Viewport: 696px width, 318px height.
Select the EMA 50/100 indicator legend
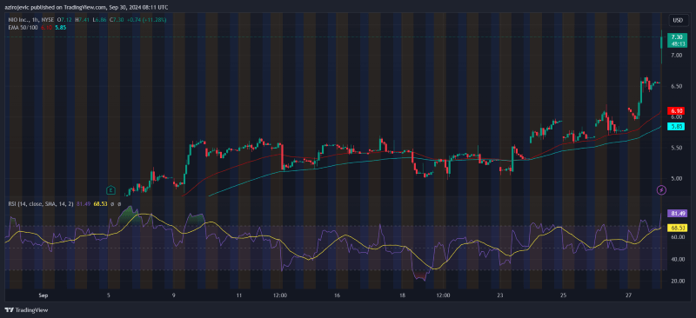[23, 28]
